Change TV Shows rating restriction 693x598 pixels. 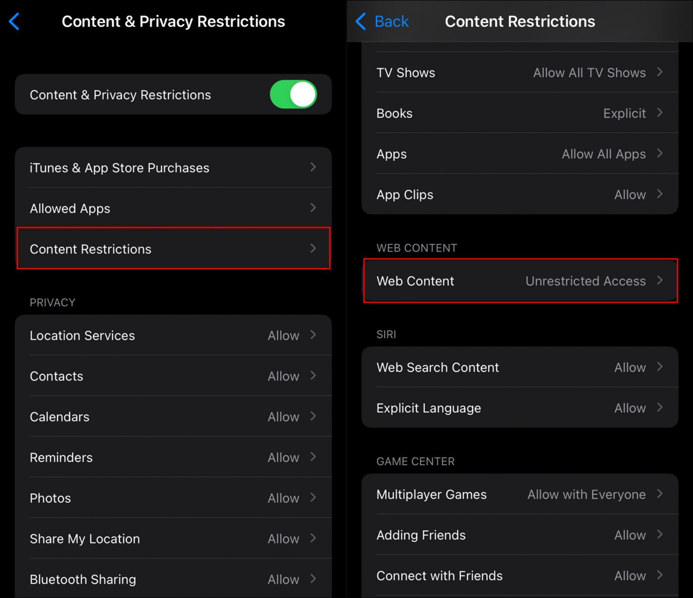tap(520, 72)
